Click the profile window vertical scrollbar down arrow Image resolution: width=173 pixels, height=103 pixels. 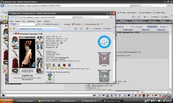point(114,82)
